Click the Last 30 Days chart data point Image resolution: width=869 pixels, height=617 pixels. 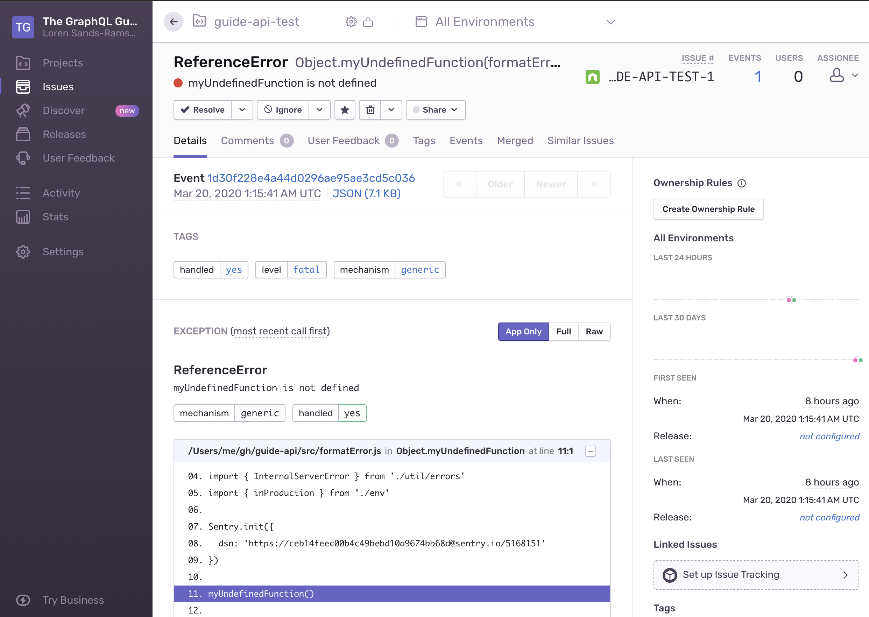(857, 360)
